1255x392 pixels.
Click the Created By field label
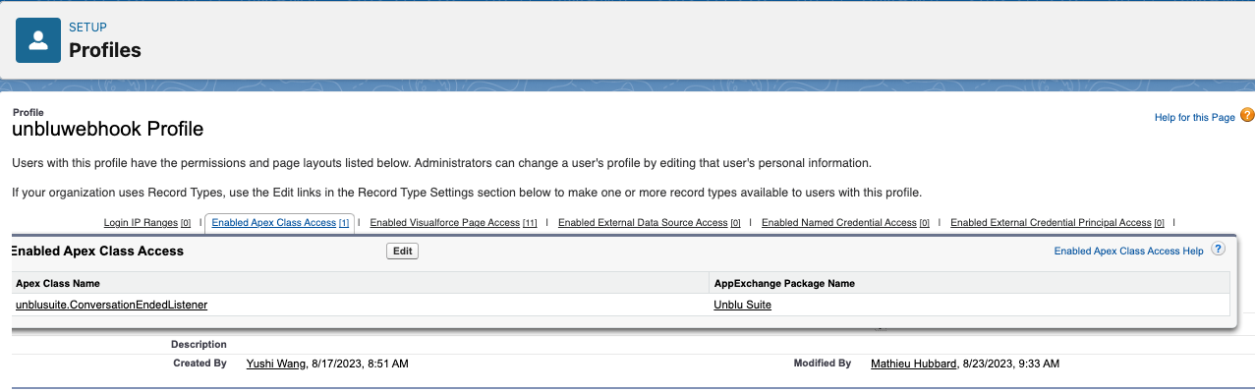pyautogui.click(x=200, y=364)
